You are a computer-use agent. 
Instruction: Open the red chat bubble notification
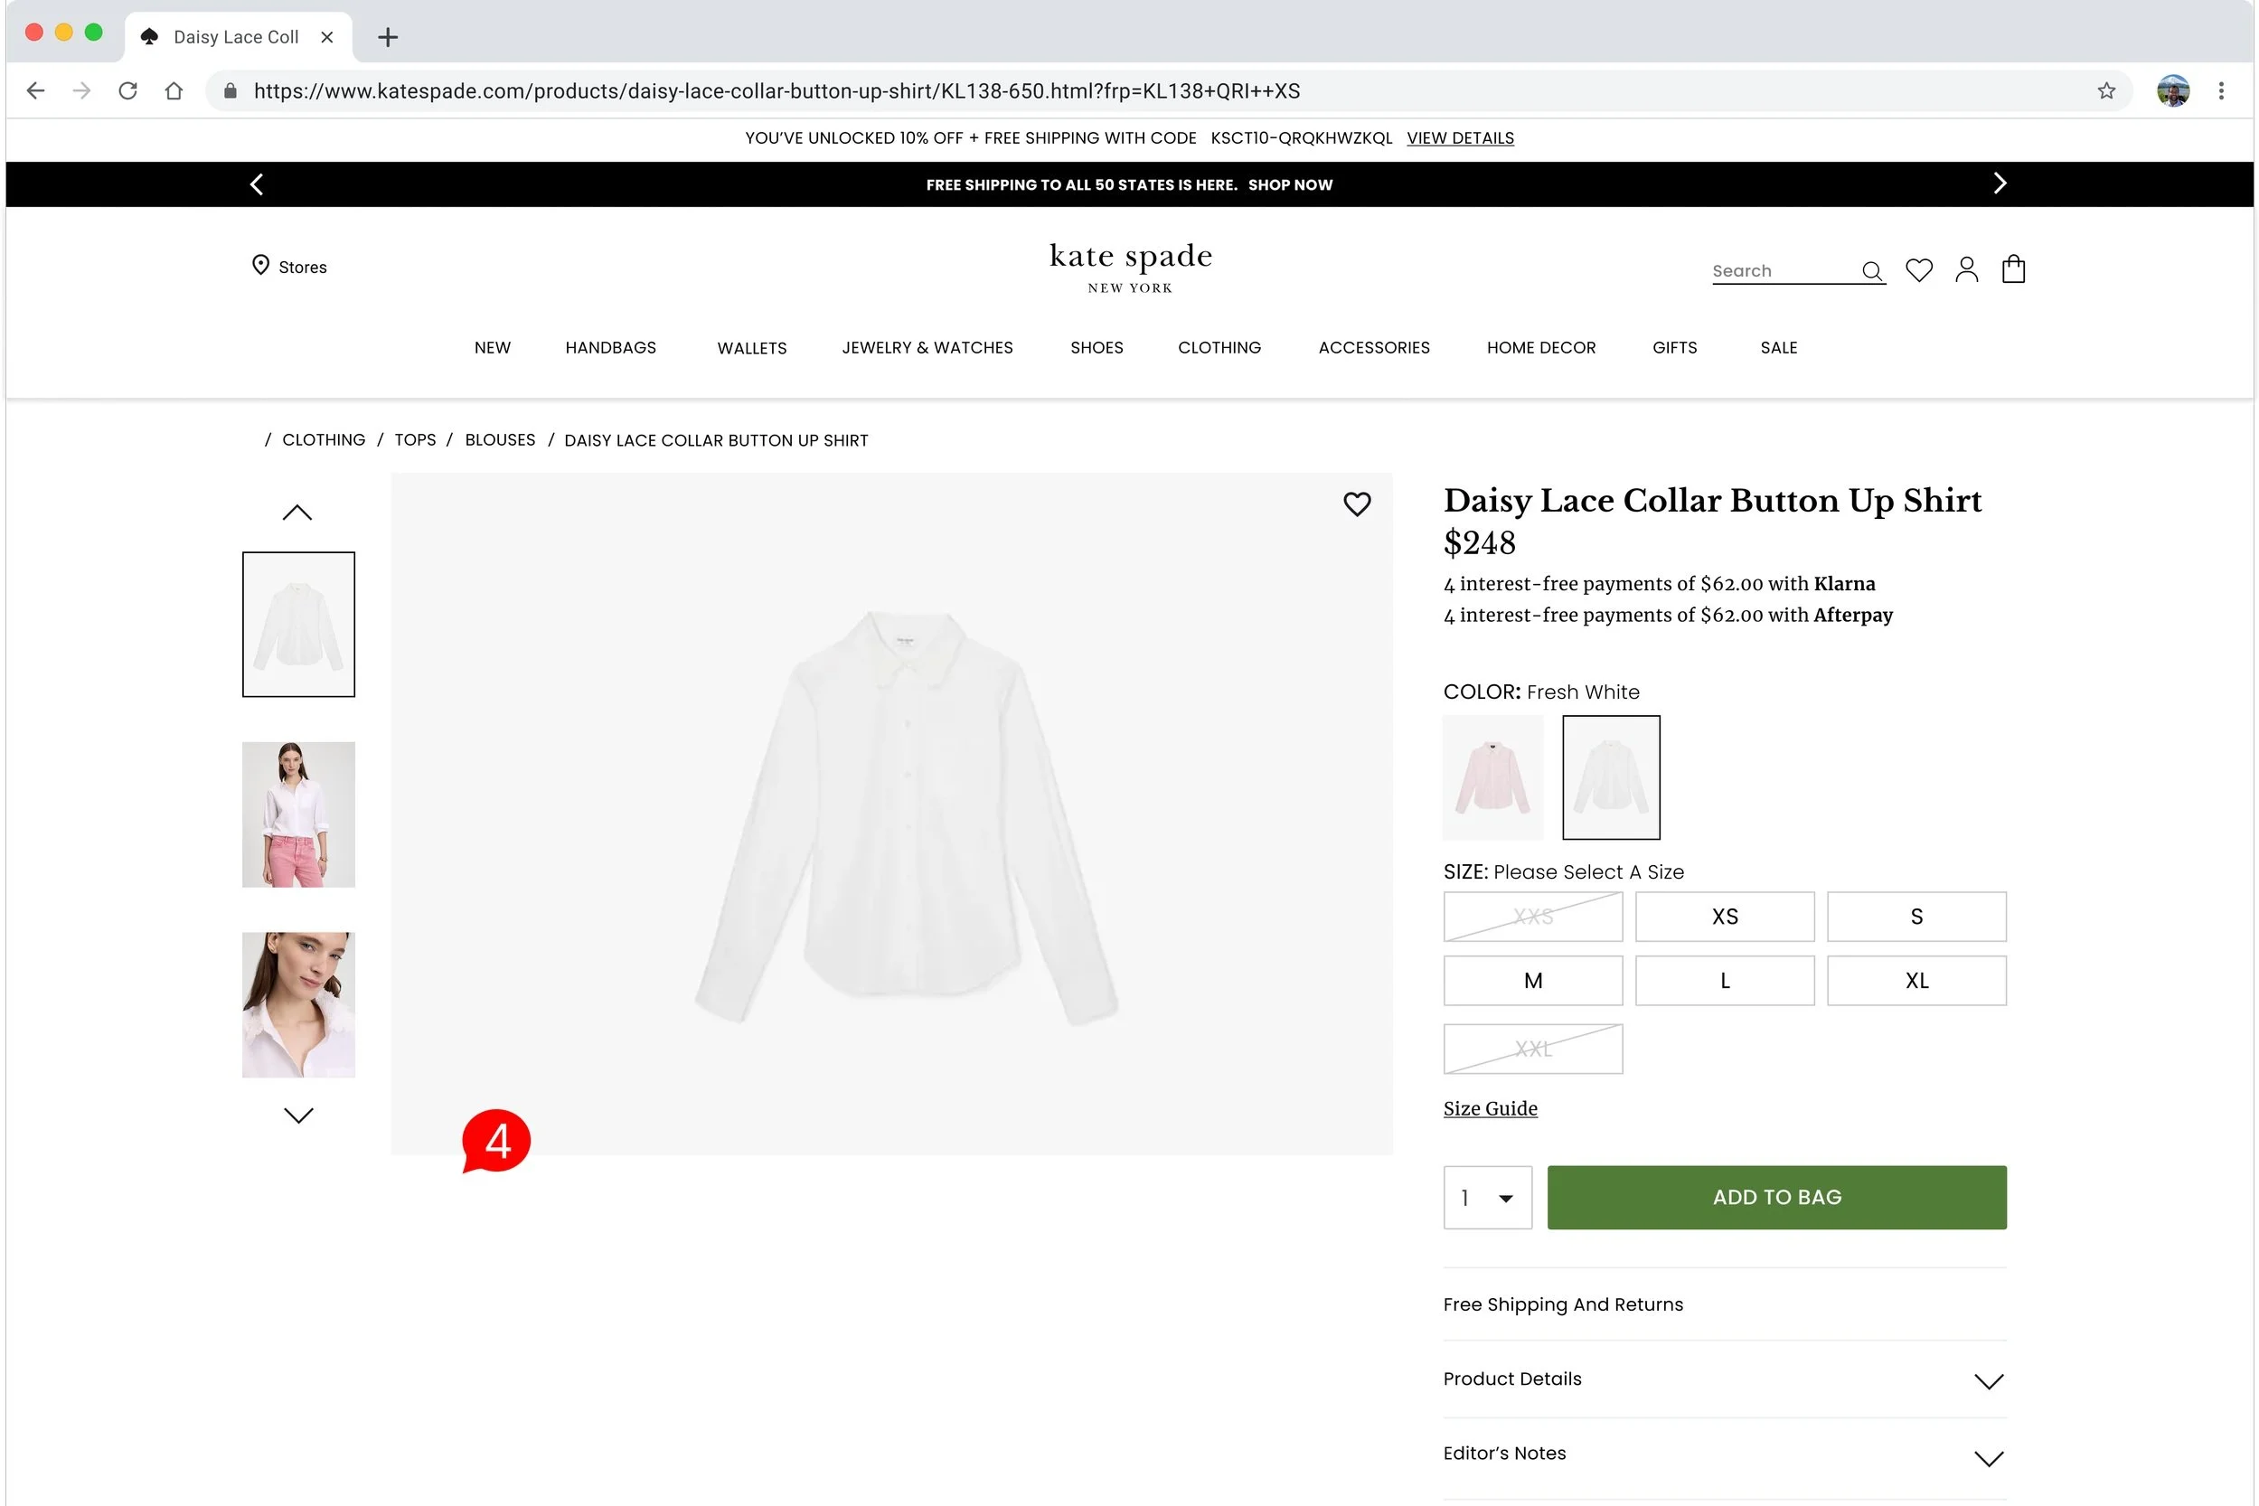click(496, 1141)
